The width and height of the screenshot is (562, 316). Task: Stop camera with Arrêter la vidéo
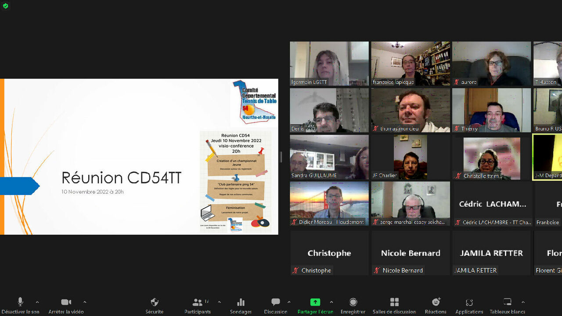point(66,305)
